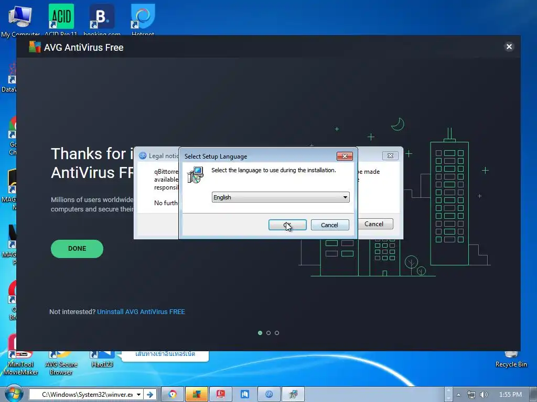The width and height of the screenshot is (537, 402).
Task: Cancel the Select Setup Language dialog
Action: [x=330, y=225]
